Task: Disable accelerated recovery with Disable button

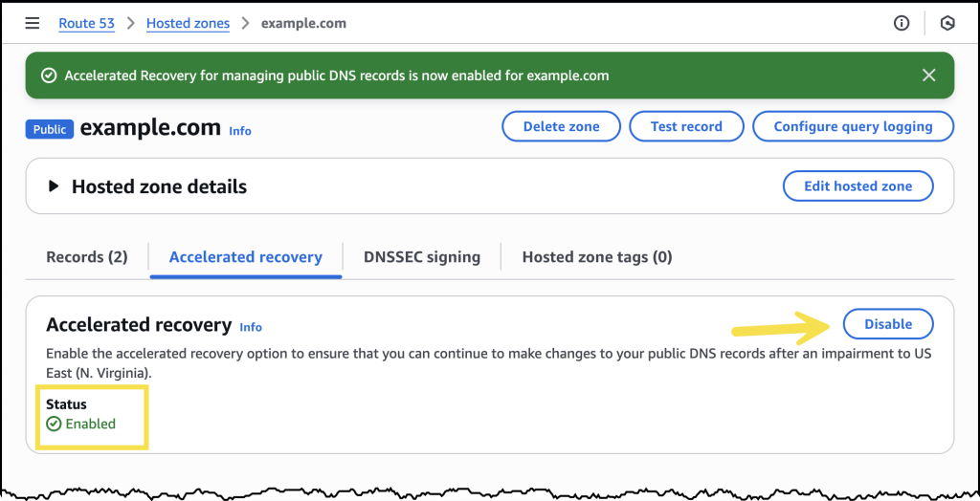Action: (888, 324)
